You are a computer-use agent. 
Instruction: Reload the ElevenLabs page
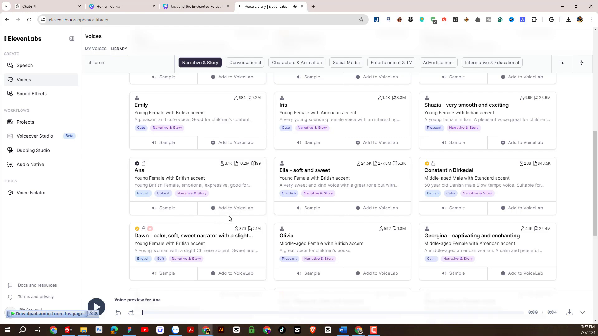(x=29, y=20)
